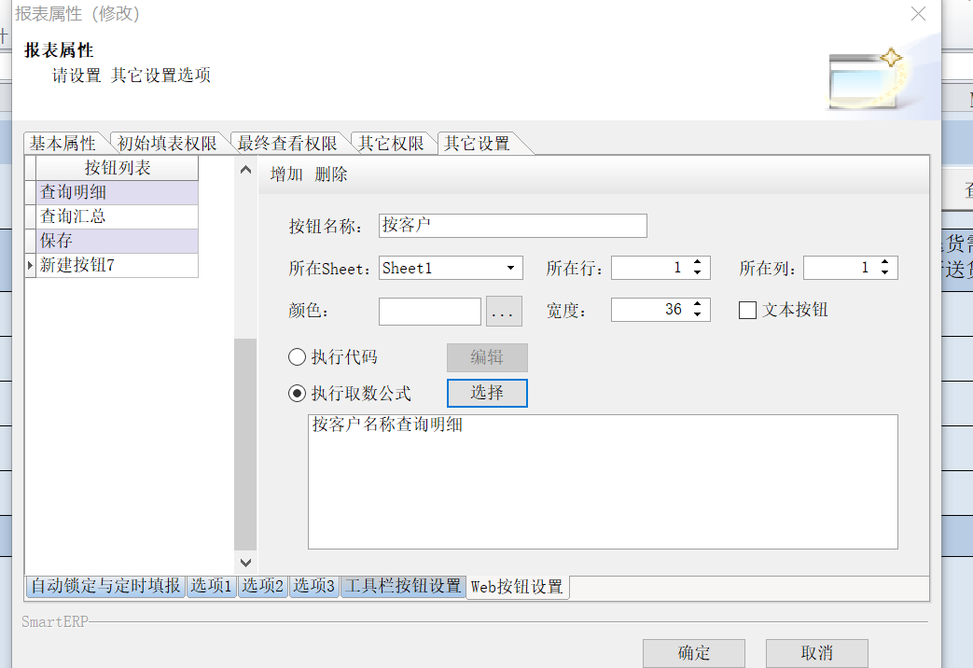973x668 pixels.
Task: Select the 执行代码 radio option
Action: click(x=298, y=357)
